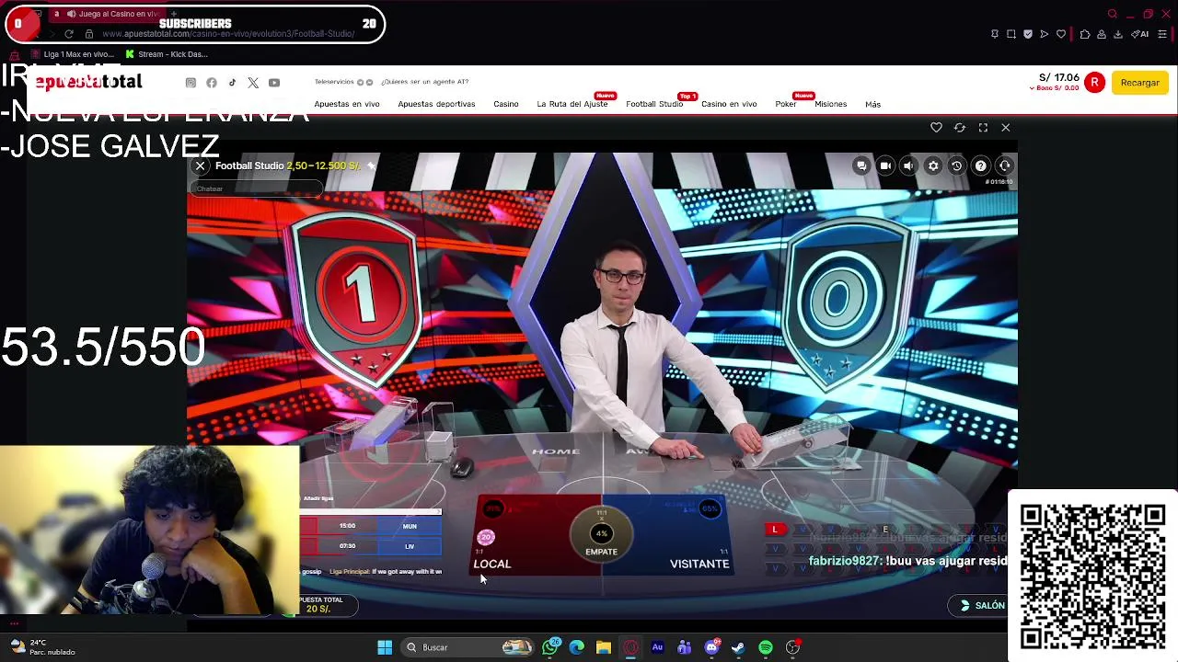Open File Explorer from taskbar
Screen dimensions: 1178x662
(x=604, y=647)
